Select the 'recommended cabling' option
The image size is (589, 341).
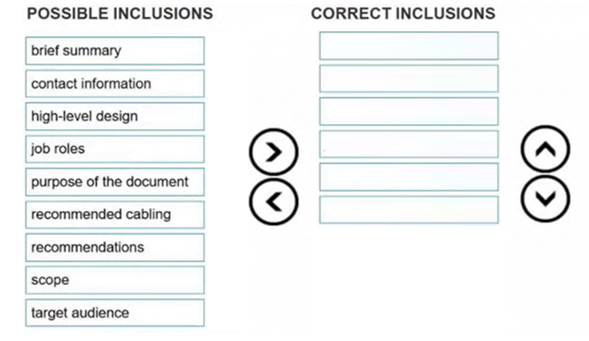point(115,214)
